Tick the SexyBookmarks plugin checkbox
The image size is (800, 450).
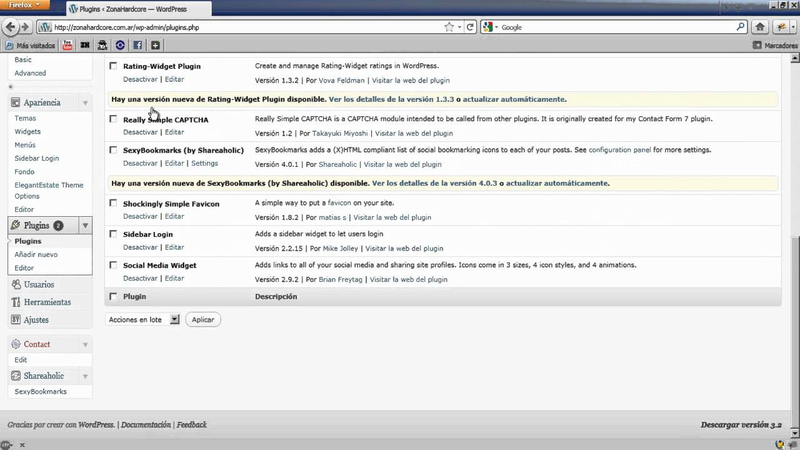click(113, 150)
